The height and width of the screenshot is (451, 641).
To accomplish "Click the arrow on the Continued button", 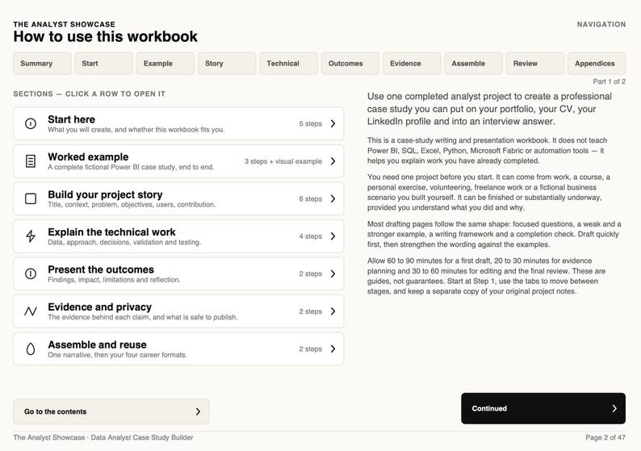I will click(614, 408).
